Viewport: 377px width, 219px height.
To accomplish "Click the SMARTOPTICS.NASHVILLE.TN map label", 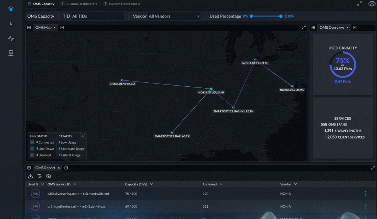I will tap(233, 111).
